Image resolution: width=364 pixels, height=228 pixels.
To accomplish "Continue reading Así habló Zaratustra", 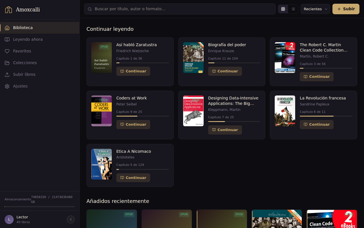I will coord(133,71).
